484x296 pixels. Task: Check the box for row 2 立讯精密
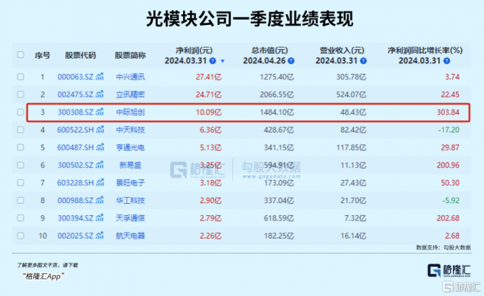20,94
